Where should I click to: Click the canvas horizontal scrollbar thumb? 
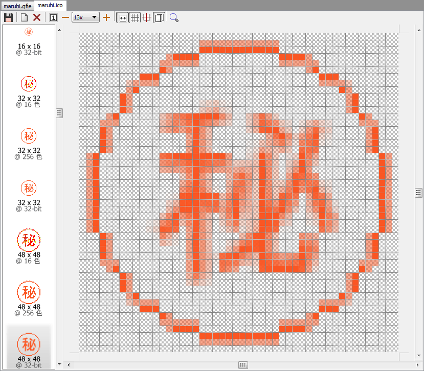[243, 365]
